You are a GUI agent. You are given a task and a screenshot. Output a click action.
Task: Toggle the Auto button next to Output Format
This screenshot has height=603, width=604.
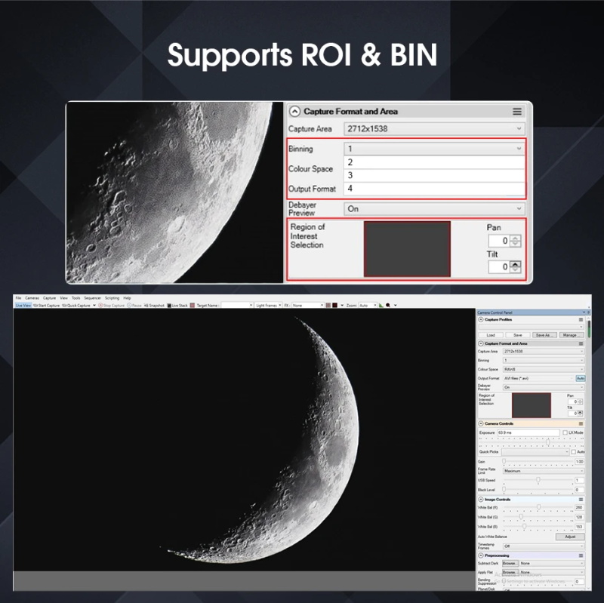click(580, 379)
